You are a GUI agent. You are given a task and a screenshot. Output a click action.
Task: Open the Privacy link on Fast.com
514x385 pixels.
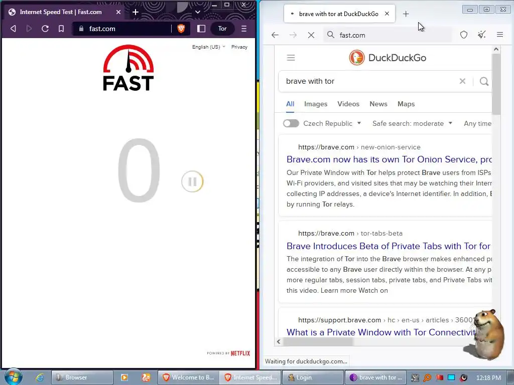pos(239,47)
